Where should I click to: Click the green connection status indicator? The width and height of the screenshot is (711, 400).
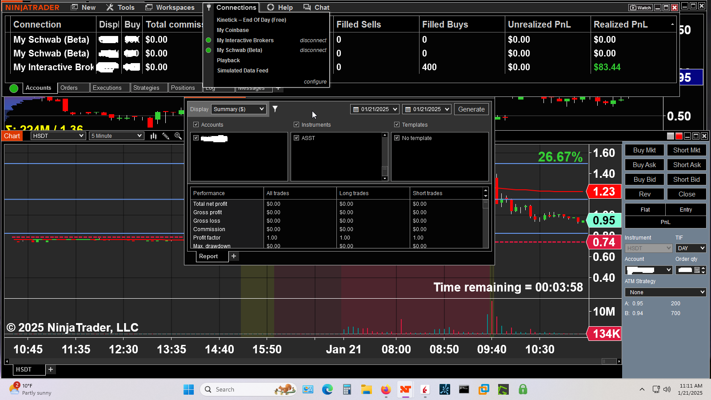pyautogui.click(x=14, y=88)
